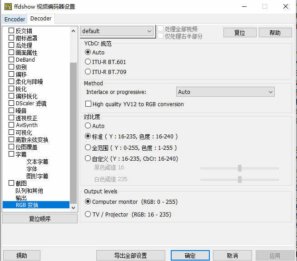Choose 自定义 contrast option
Screen dimensions: 297x261
coord(88,158)
